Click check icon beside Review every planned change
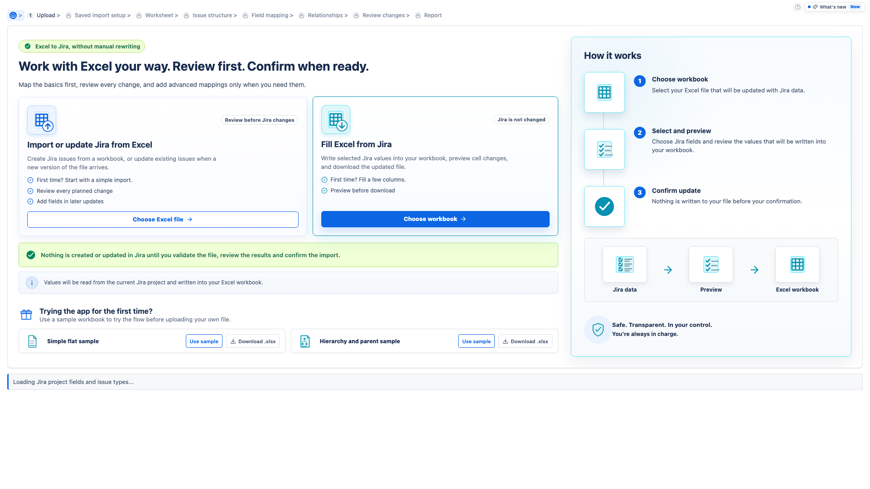 click(30, 191)
